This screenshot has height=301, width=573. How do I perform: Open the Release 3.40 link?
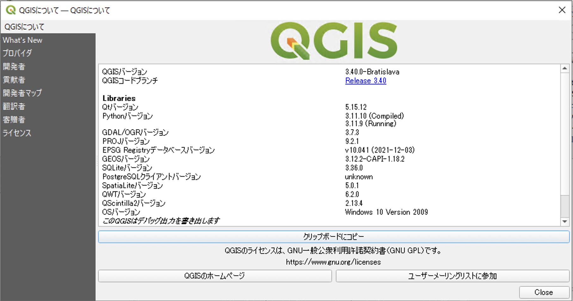[366, 81]
